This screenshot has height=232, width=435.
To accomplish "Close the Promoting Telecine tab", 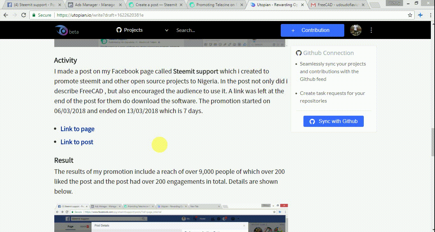I will [x=242, y=5].
